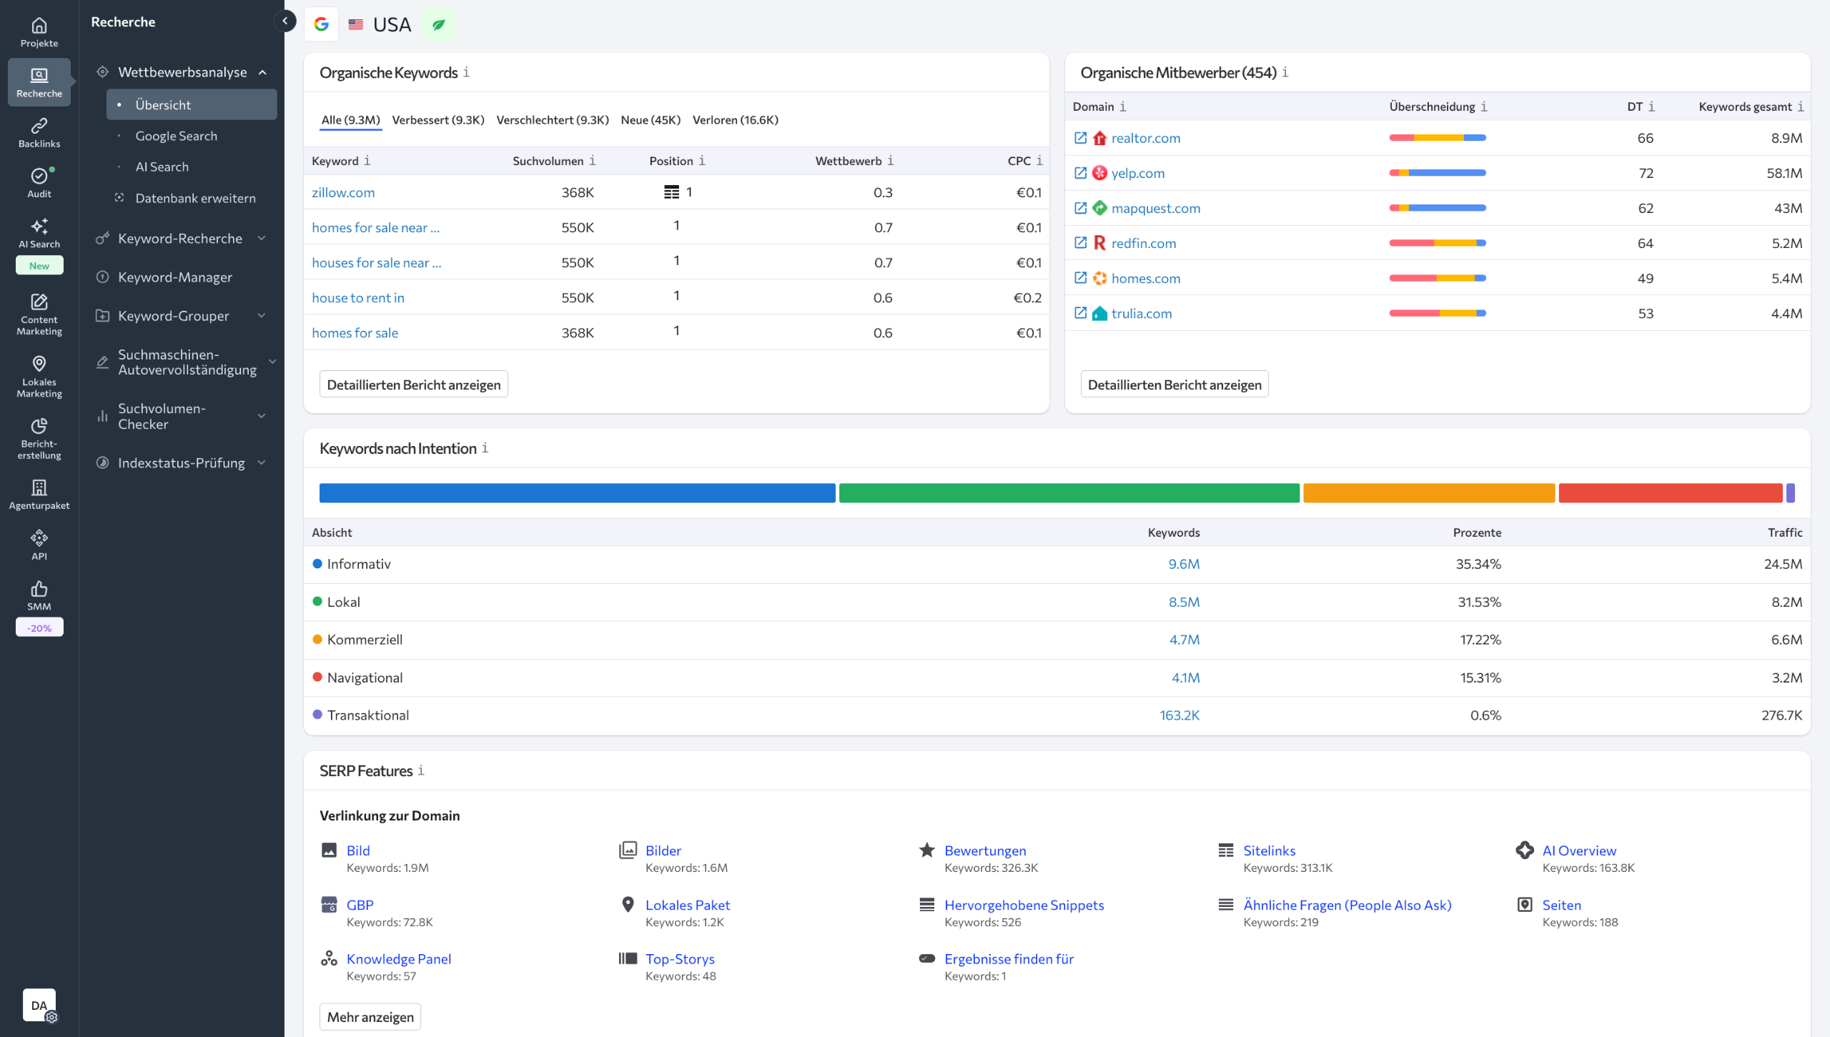Open the zillow.com keyword link
Viewport: 1830px width, 1037px height.
(x=343, y=192)
